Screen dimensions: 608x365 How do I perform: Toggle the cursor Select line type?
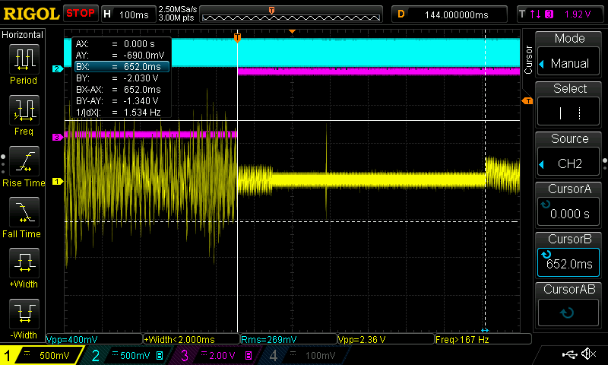(568, 113)
